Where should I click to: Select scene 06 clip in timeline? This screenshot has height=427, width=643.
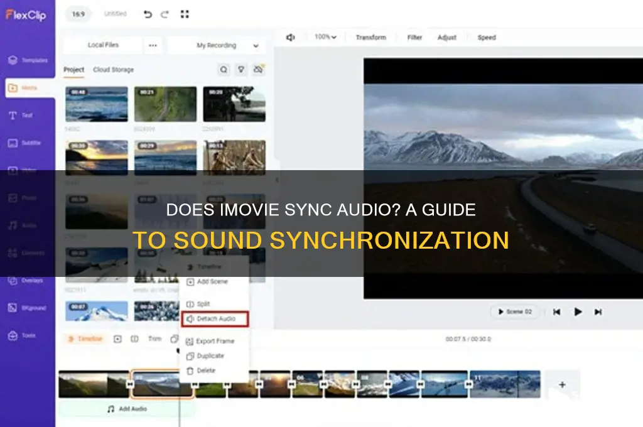[308, 384]
